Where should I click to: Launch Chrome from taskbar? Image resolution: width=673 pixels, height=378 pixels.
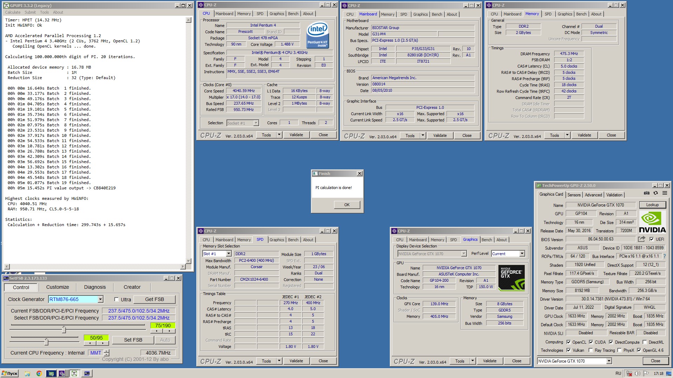39,373
